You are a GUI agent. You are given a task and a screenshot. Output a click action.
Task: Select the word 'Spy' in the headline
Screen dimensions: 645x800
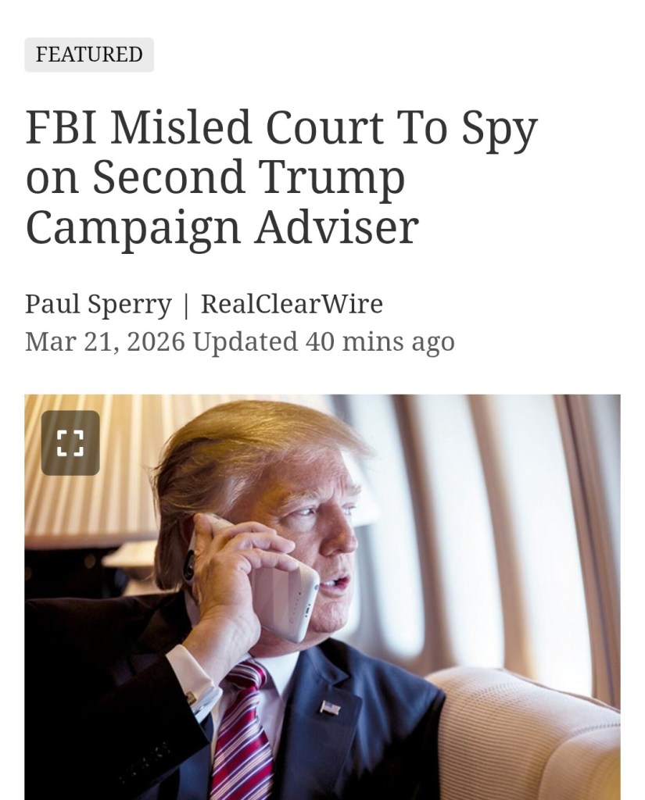coord(499,130)
